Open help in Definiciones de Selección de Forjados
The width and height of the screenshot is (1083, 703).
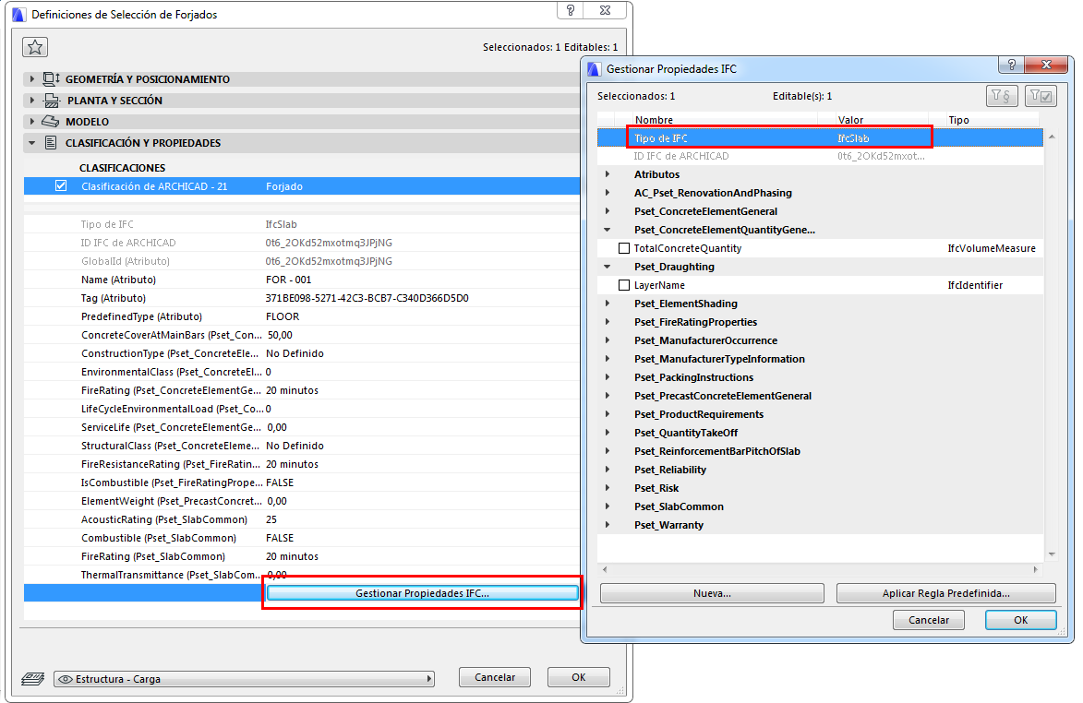click(570, 10)
